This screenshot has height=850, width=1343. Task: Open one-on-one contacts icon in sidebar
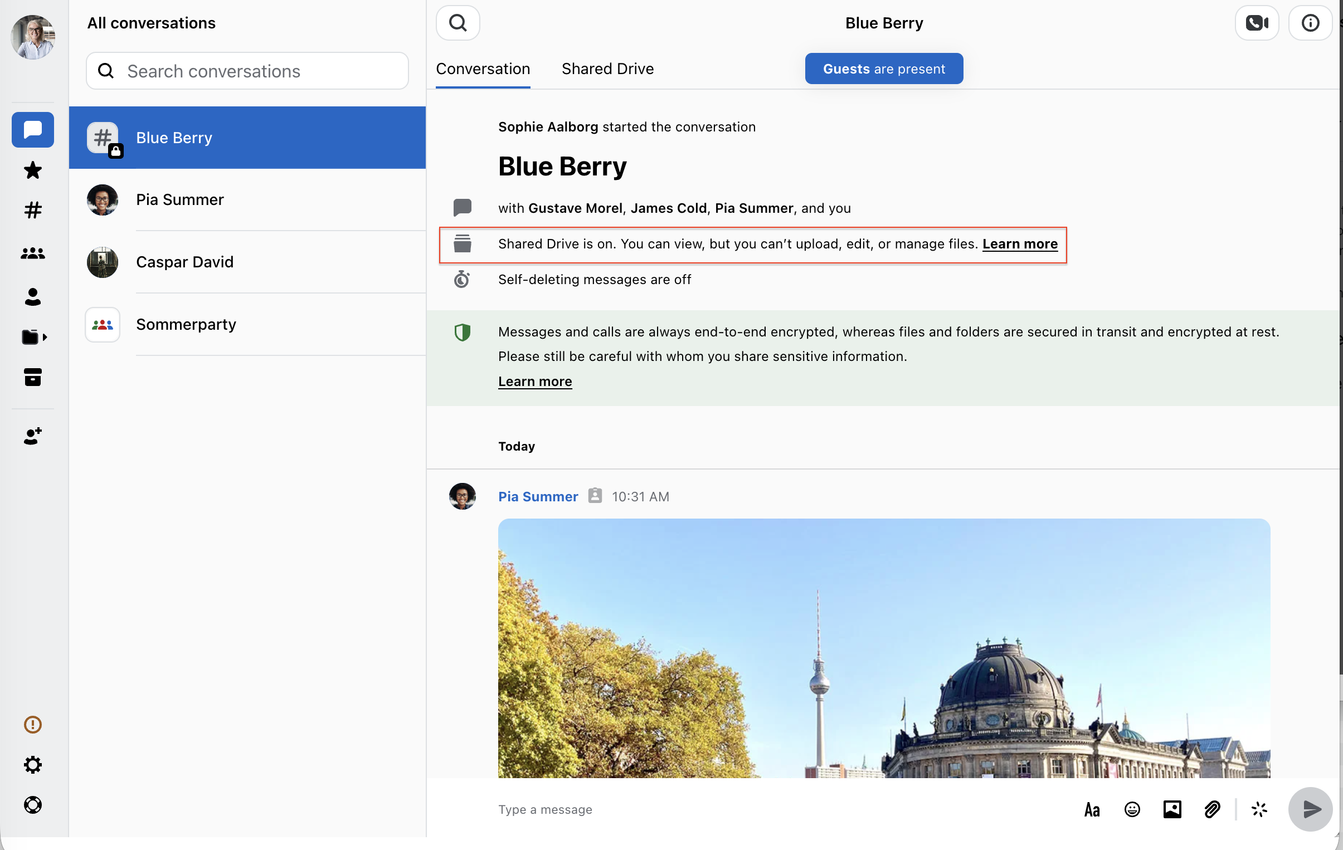coord(33,296)
